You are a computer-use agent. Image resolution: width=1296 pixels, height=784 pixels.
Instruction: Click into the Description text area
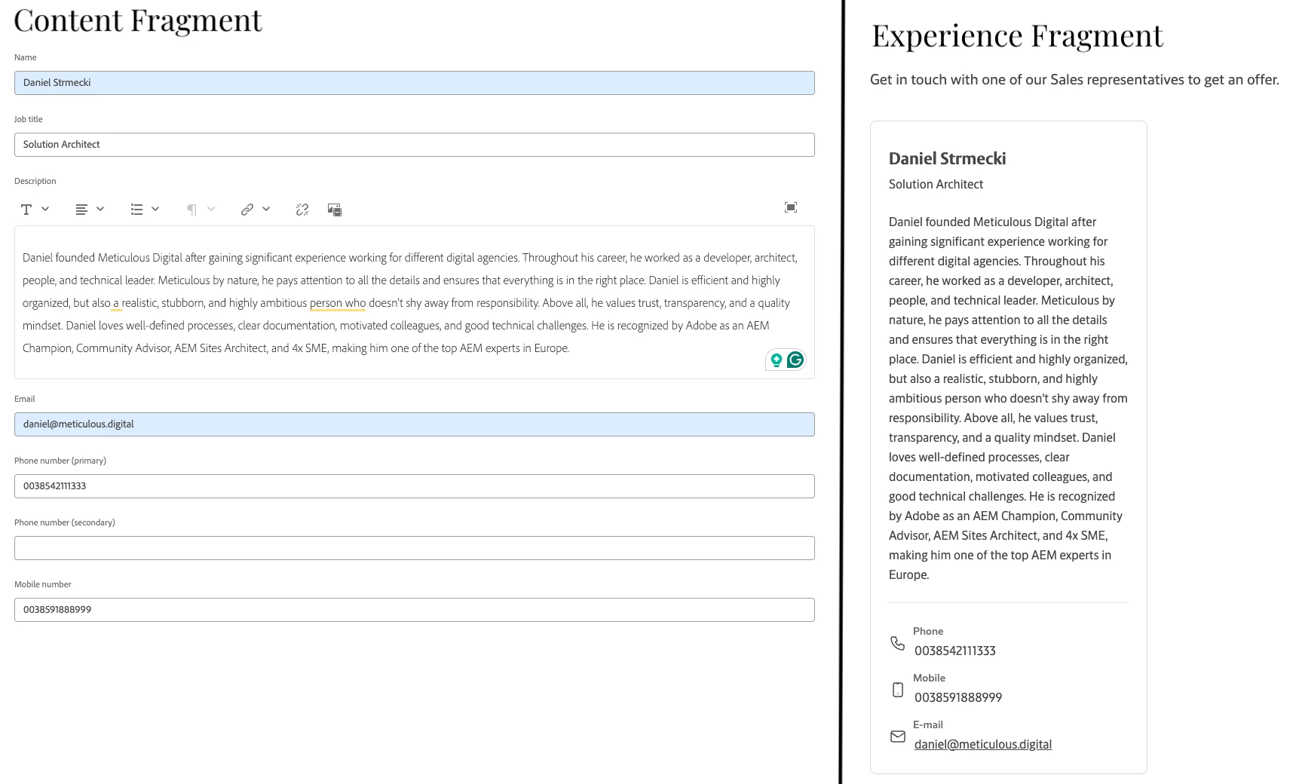415,302
